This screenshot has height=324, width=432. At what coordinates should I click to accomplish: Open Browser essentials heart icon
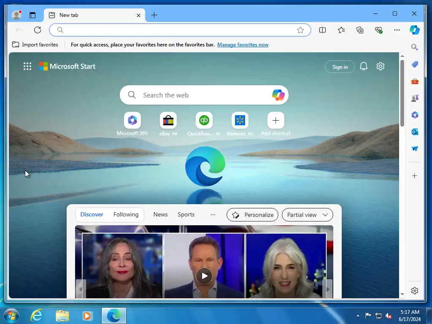(x=378, y=30)
